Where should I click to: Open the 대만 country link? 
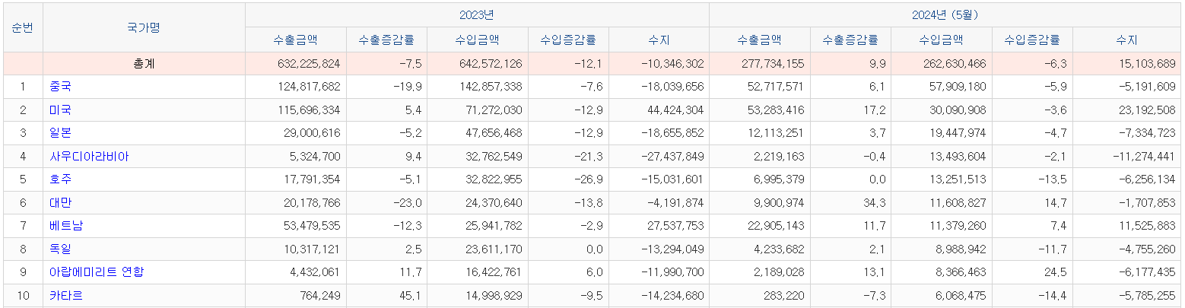pos(60,203)
